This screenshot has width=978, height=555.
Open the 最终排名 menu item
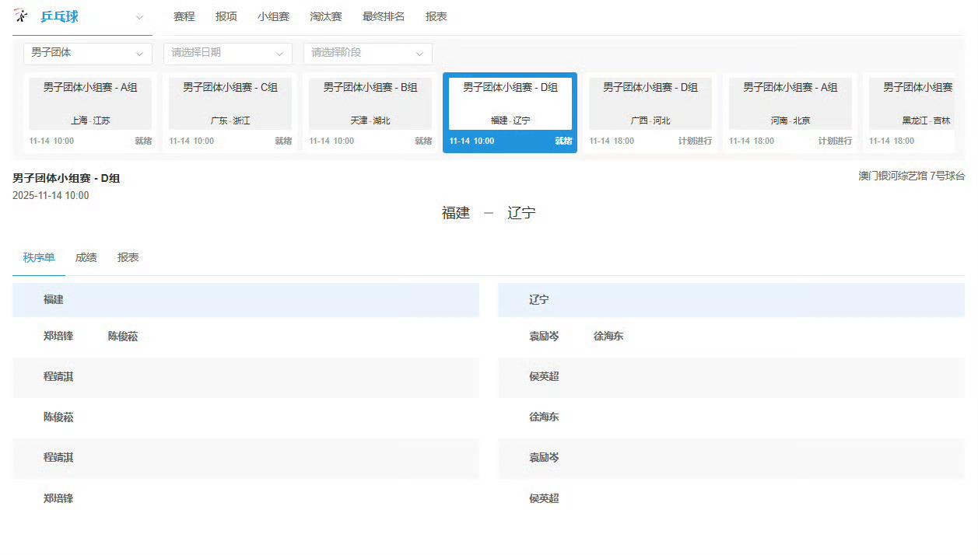pos(384,16)
